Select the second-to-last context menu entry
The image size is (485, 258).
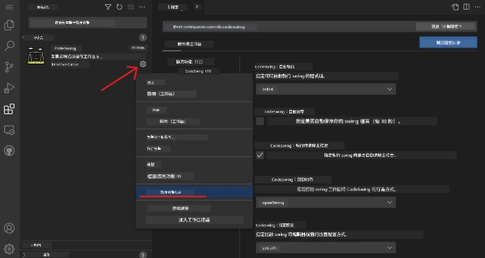tap(194, 208)
